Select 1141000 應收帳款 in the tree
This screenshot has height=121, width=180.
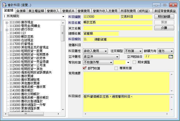click(x=21, y=90)
